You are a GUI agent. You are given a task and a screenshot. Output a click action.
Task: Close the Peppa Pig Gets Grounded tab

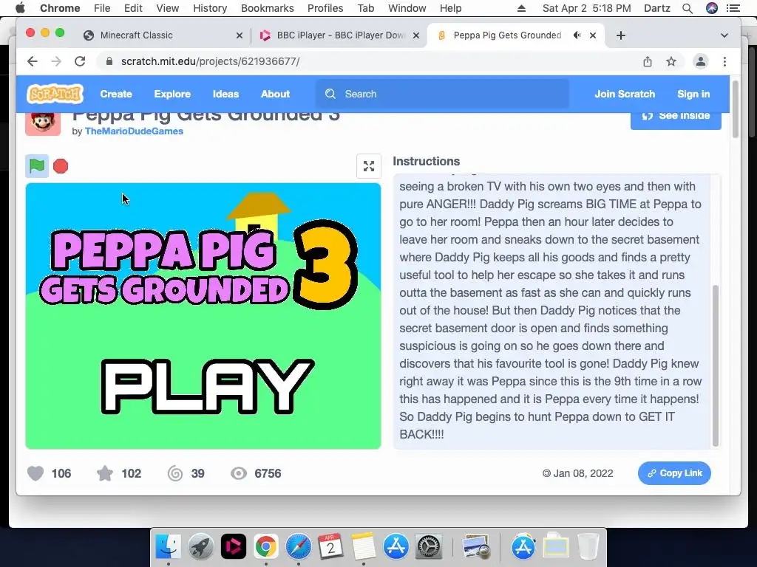pos(593,35)
